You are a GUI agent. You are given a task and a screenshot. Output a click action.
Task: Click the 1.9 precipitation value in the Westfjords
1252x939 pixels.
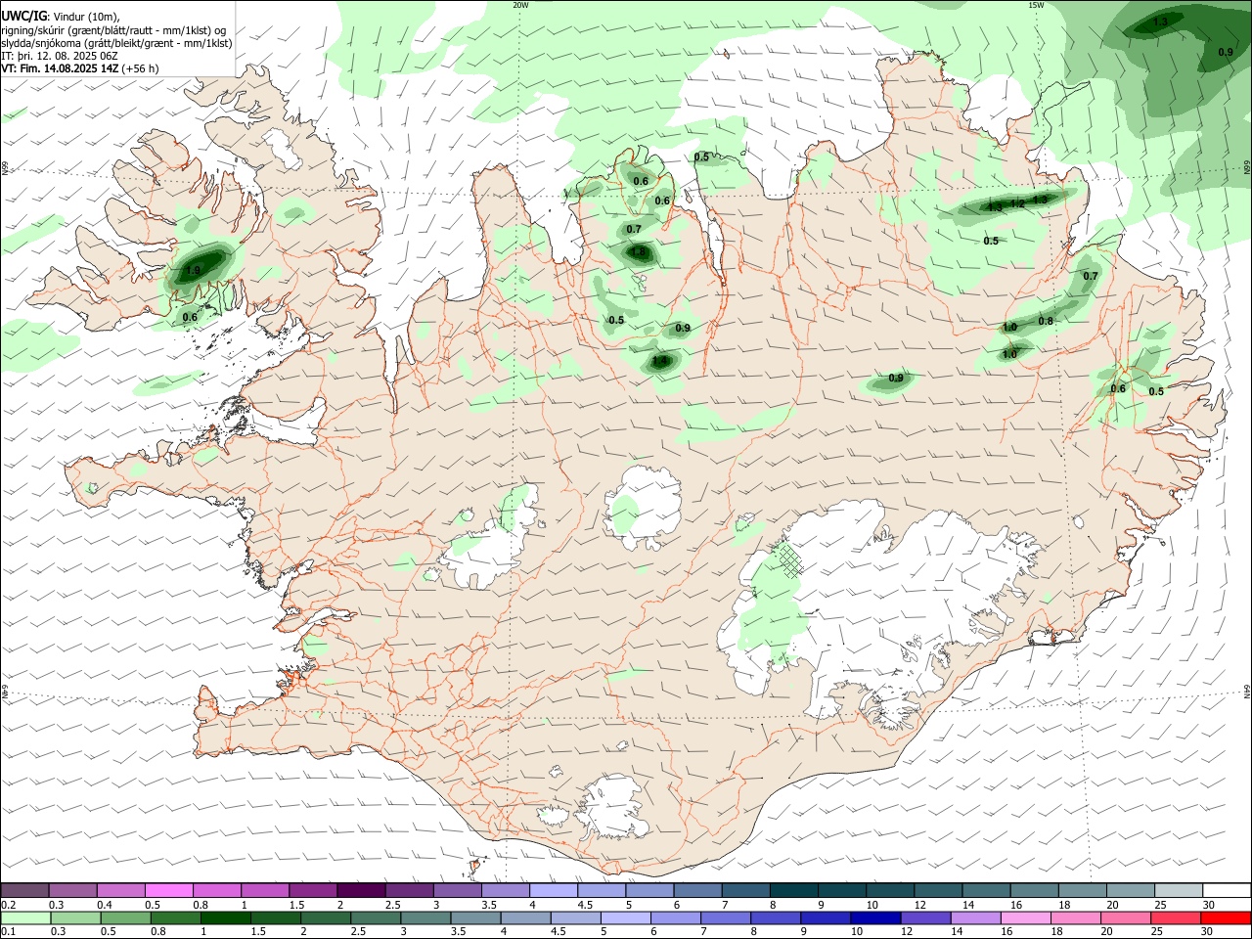(x=193, y=270)
